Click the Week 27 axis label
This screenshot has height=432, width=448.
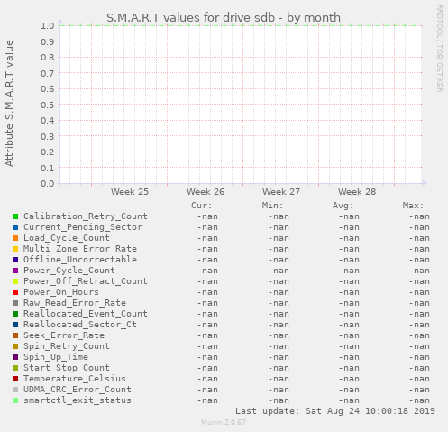click(281, 191)
